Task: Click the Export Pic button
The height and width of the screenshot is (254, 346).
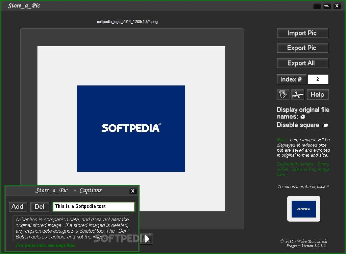Action: point(302,48)
